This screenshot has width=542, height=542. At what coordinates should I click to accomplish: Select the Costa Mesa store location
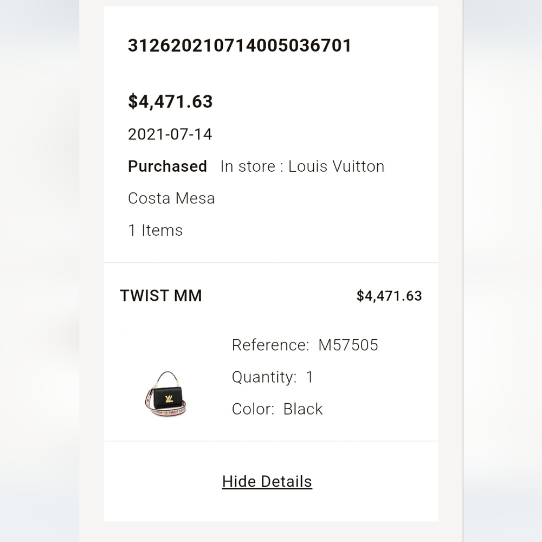tap(171, 198)
